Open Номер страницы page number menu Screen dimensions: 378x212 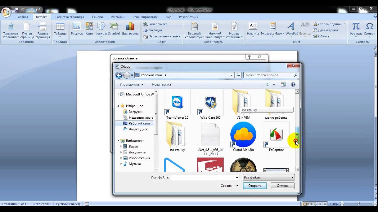pos(234,31)
